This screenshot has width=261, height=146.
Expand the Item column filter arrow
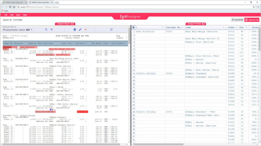tap(224, 27)
